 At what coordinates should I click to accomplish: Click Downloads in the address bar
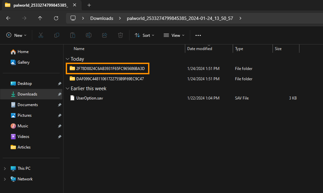[x=102, y=18]
